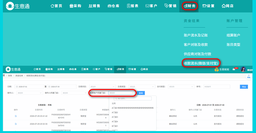Viewport: 256px width, 133px height.
Task: Click the 查询 search button
Action: pos(141,93)
